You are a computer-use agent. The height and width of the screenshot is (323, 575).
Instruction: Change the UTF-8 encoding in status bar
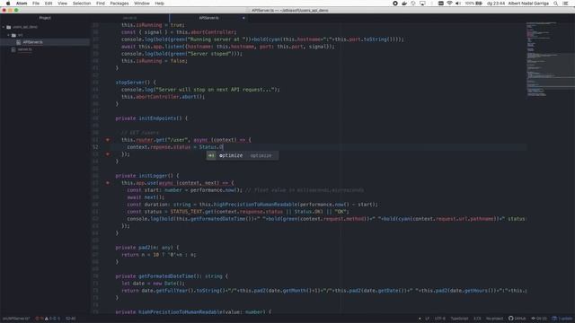440,319
